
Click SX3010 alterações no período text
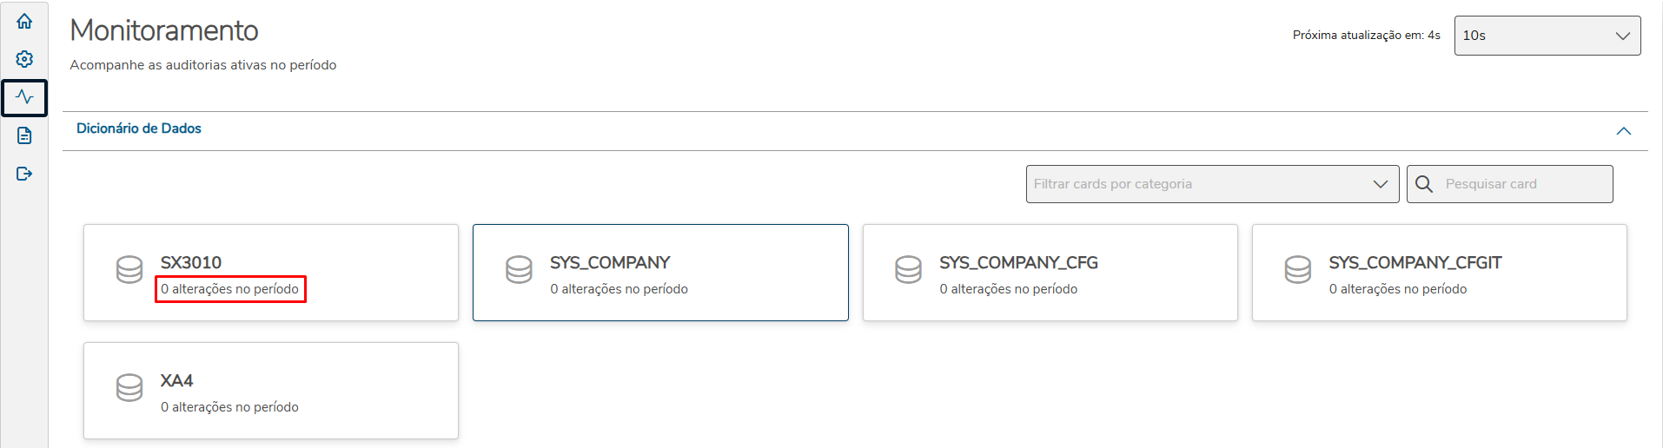point(230,289)
